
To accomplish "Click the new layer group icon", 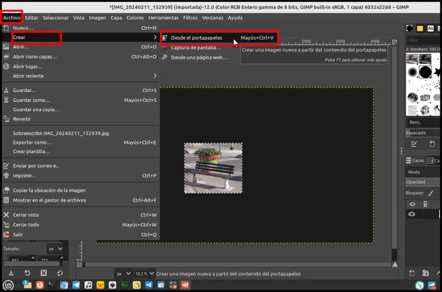I will pyautogui.click(x=425, y=273).
